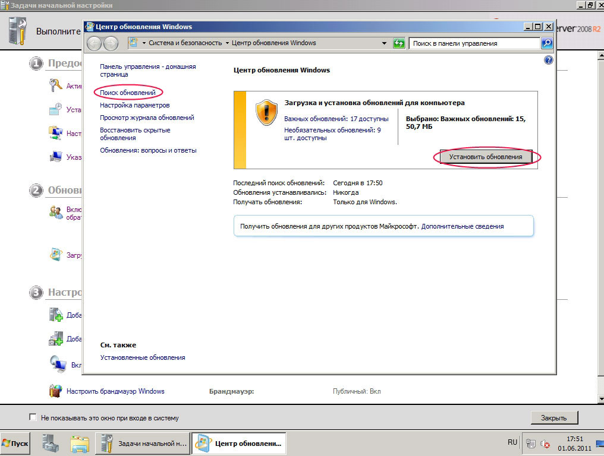Viewport: 604px width, 456px height.
Task: Click the time zone calendar icon in background window
Action: pos(55,109)
